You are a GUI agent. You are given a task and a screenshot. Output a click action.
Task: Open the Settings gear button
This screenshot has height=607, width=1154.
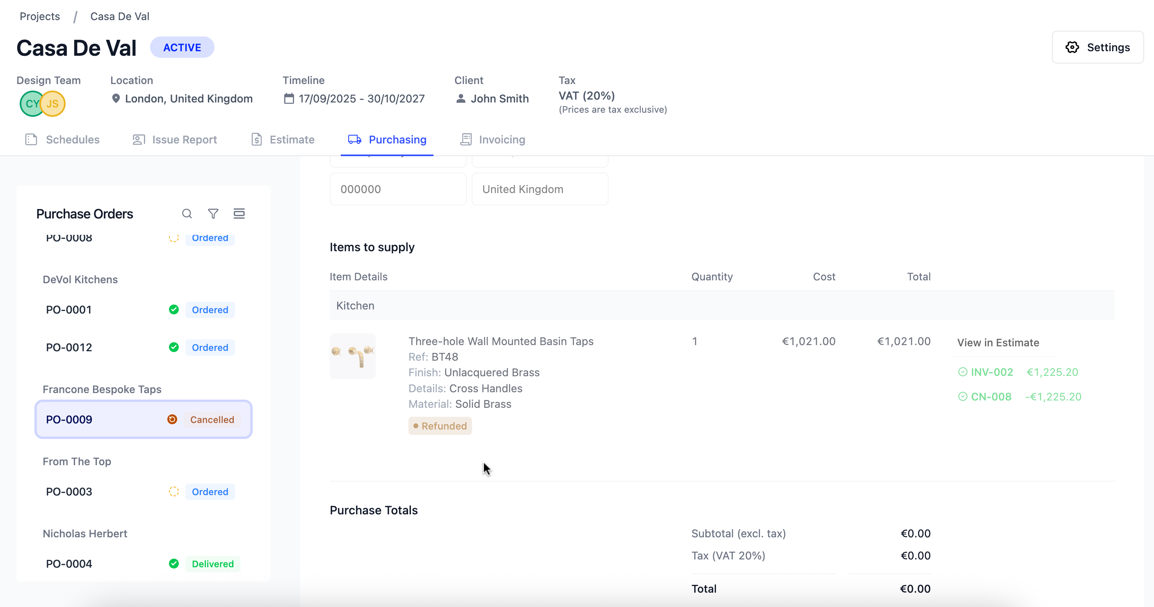(x=1097, y=48)
